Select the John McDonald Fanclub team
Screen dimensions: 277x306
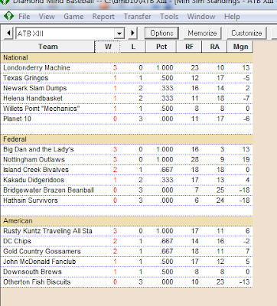pos(40,262)
